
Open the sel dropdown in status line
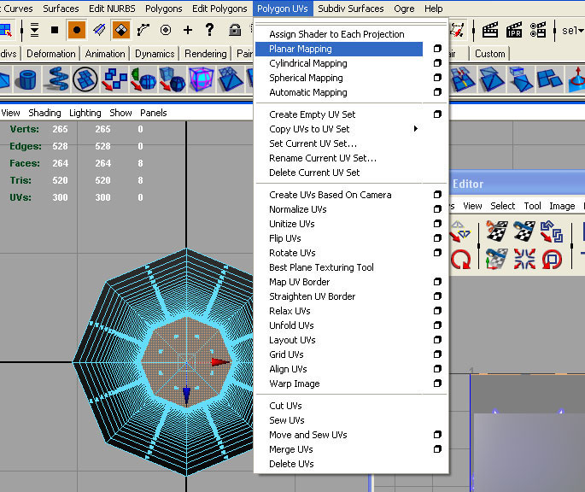pos(572,30)
